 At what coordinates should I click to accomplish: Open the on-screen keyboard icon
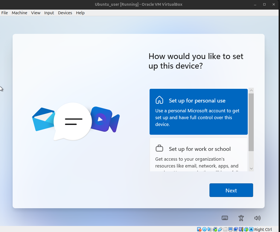(225, 218)
